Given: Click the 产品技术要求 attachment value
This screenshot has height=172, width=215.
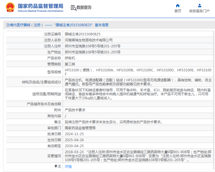Looking at the screenshot, I should pyautogui.click(x=75, y=110).
